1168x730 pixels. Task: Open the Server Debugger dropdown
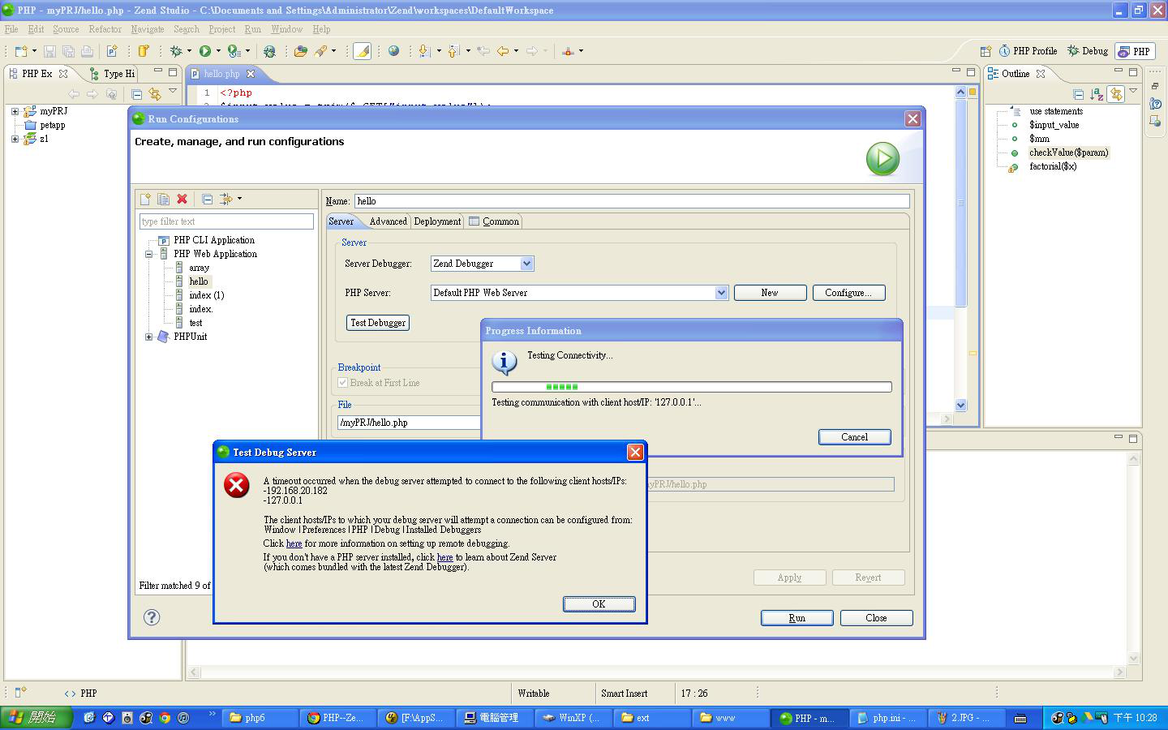[526, 264]
